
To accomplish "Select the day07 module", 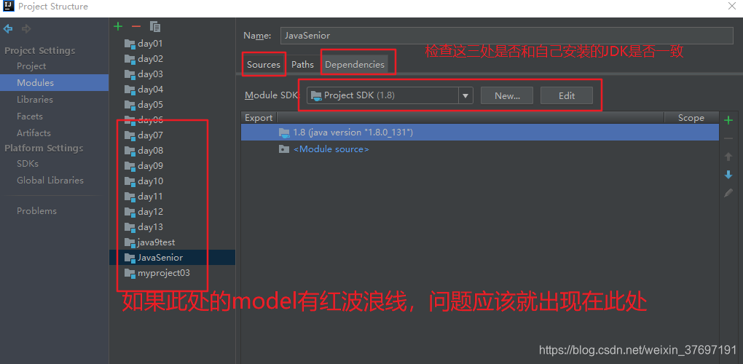I will point(150,135).
